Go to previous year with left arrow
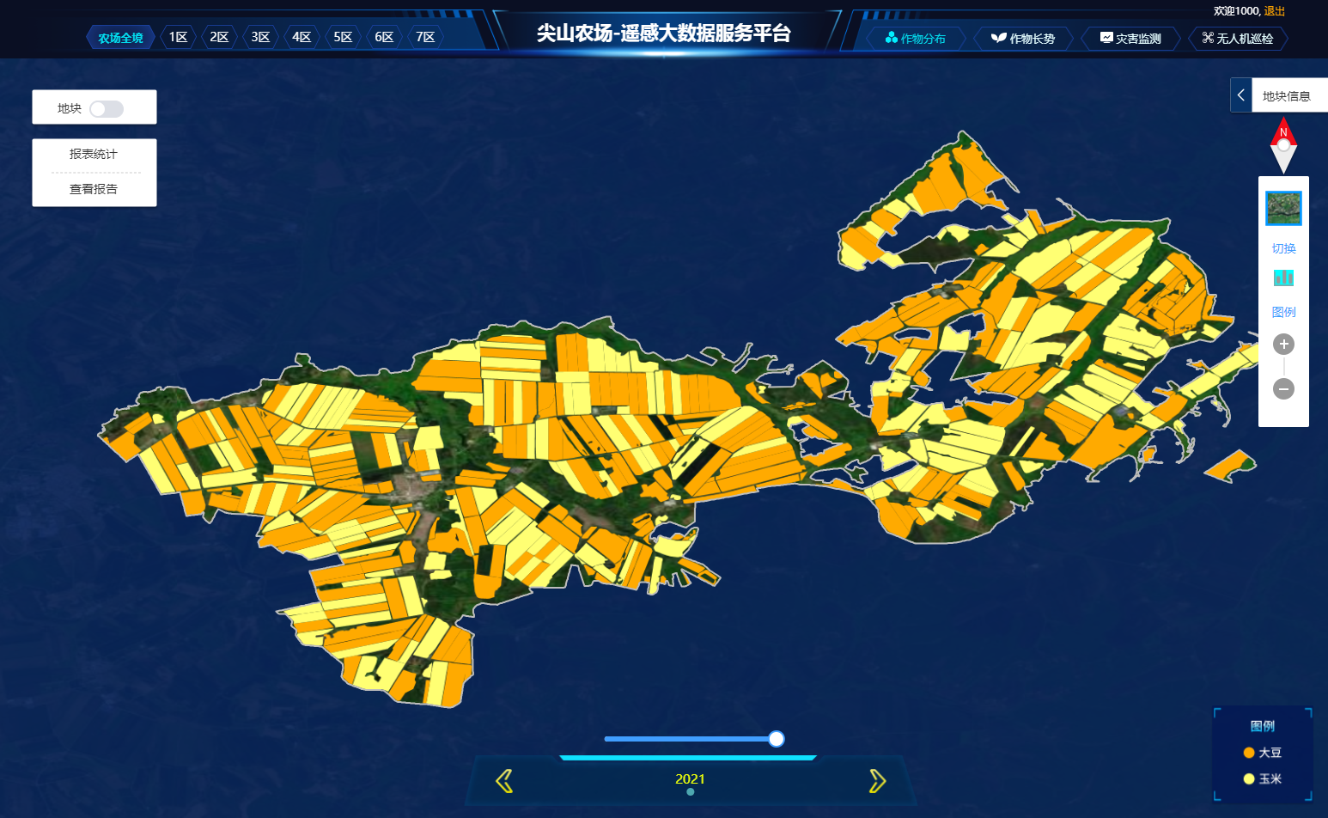1328x818 pixels. [x=504, y=781]
